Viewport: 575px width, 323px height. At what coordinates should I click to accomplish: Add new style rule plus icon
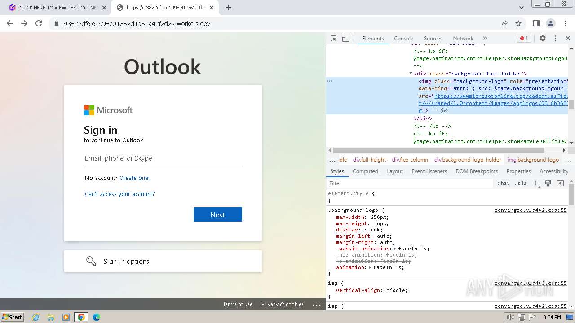pyautogui.click(x=535, y=183)
